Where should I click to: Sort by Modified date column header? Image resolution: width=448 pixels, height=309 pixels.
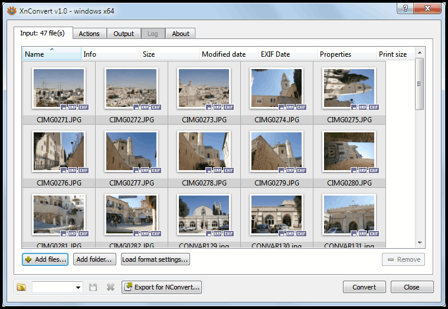point(228,54)
